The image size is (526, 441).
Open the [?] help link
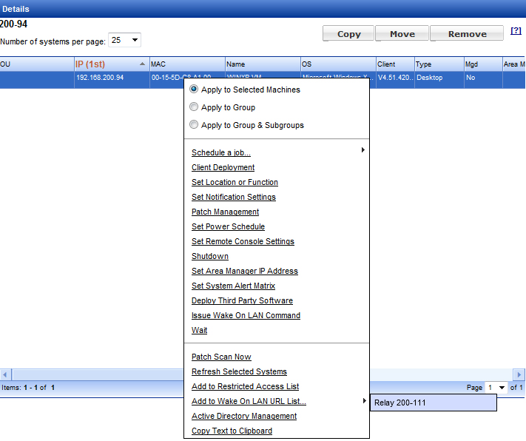point(516,31)
